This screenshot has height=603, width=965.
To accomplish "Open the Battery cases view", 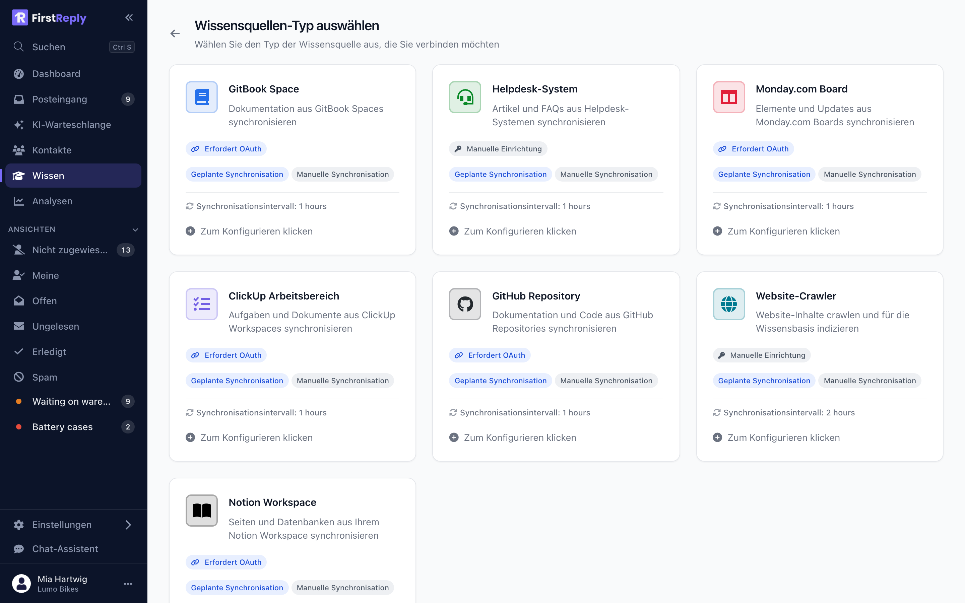I will pyautogui.click(x=74, y=427).
